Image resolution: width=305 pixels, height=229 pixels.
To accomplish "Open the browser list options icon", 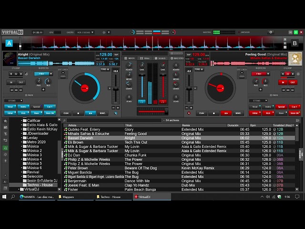I will pyautogui.click(x=297, y=120).
